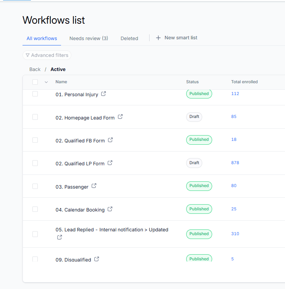Click enrolled count 25
Image resolution: width=285 pixels, height=289 pixels.
234,209
